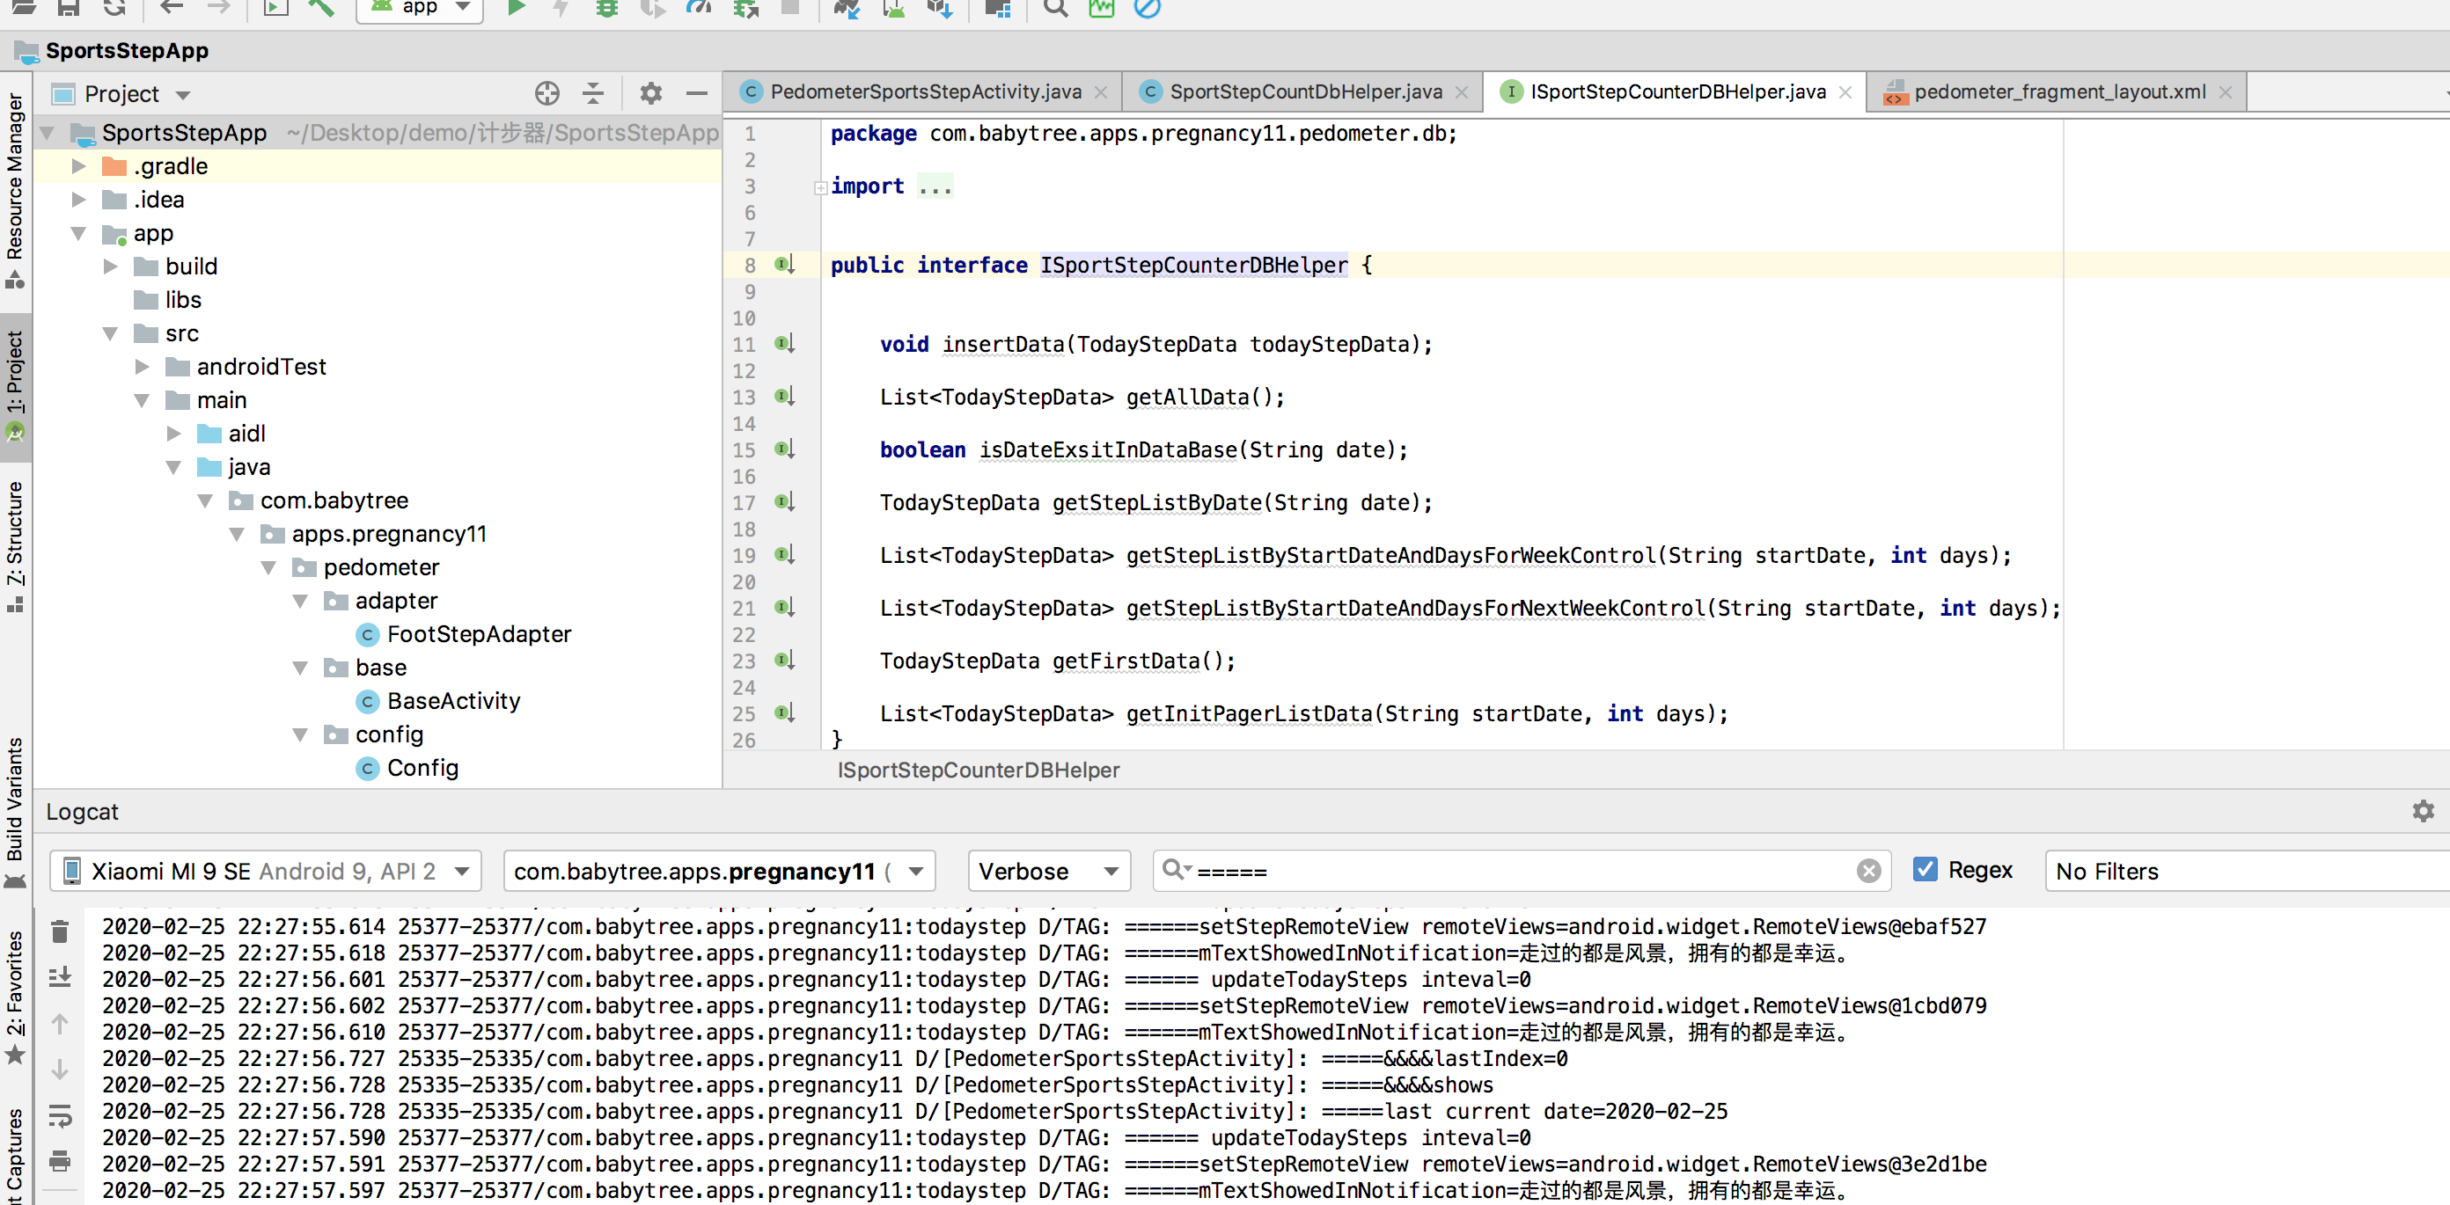This screenshot has height=1205, width=2450.
Task: Open the Verbose log level dropdown
Action: (1049, 871)
